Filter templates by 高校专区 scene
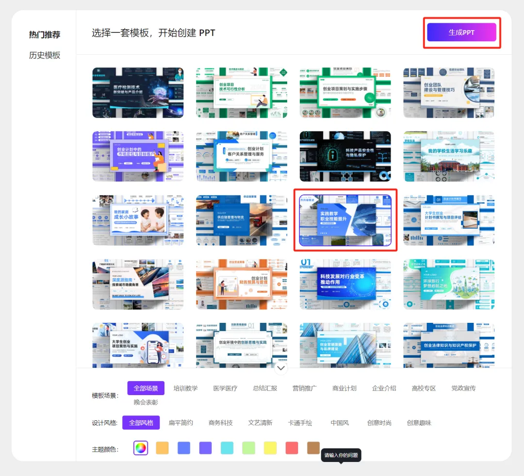This screenshot has width=524, height=476. (424, 388)
